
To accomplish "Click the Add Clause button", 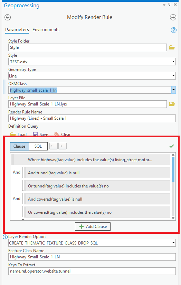I will click(93, 227).
